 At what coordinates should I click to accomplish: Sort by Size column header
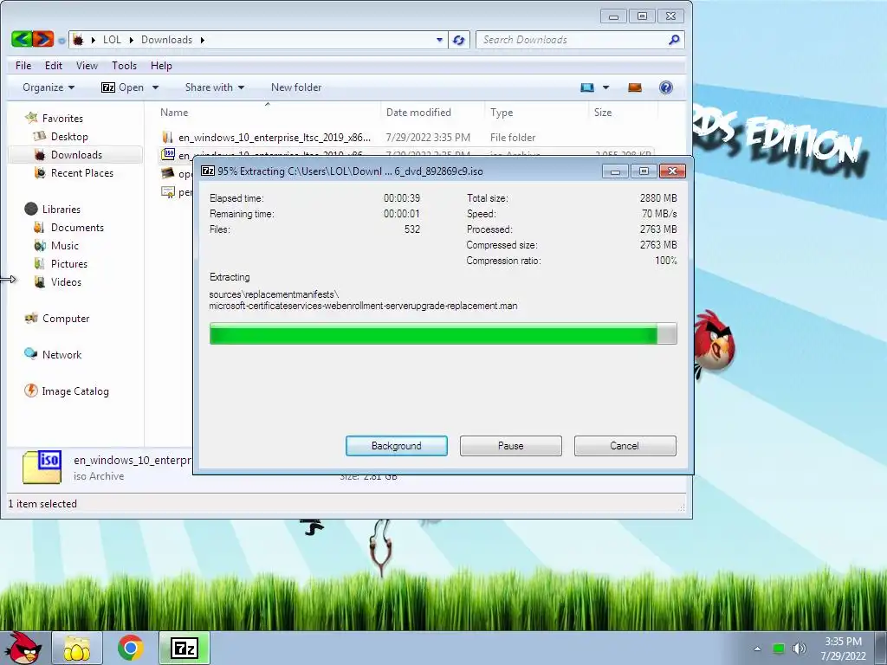pyautogui.click(x=622, y=112)
